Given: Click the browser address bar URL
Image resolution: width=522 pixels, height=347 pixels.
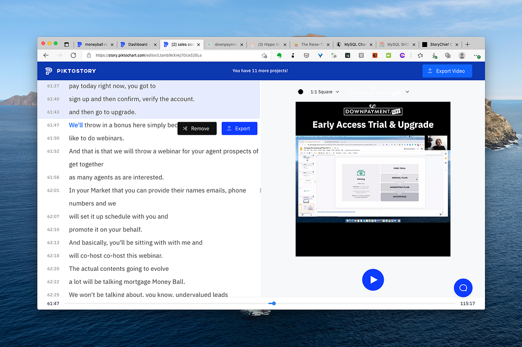Looking at the screenshot, I should (148, 55).
